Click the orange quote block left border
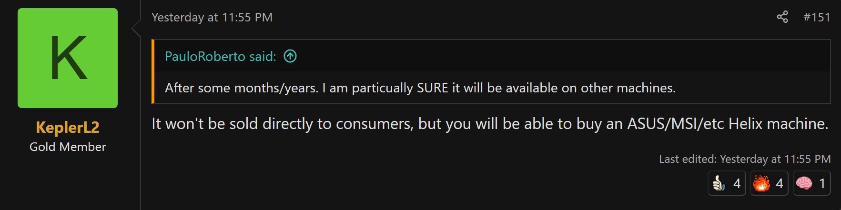Image resolution: width=841 pixels, height=210 pixels. click(x=153, y=71)
